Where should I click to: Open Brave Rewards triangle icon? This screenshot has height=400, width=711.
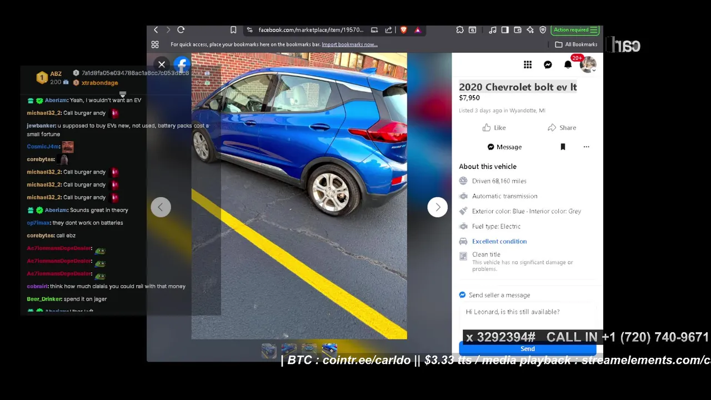418,30
